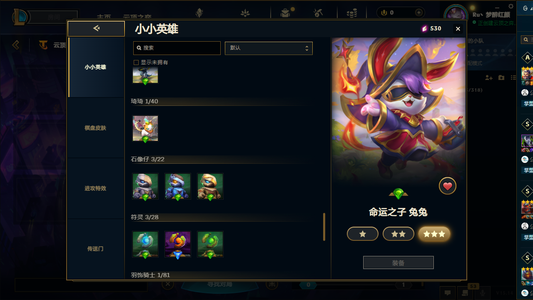This screenshot has width=533, height=300.
Task: Select the one-star tier option
Action: coord(363,234)
